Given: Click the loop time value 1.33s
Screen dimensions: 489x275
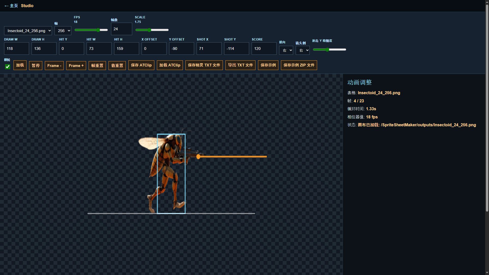Looking at the screenshot, I should [371, 109].
